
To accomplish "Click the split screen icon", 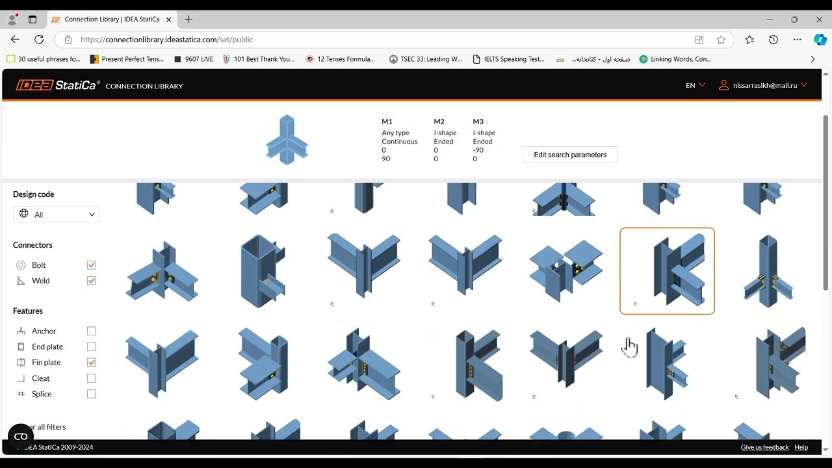I will [699, 40].
